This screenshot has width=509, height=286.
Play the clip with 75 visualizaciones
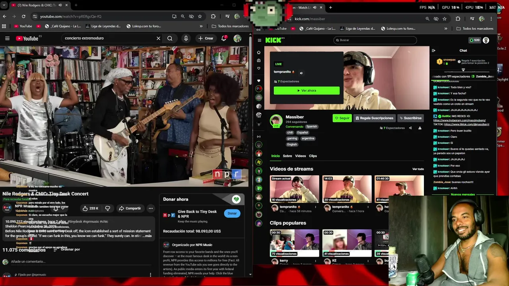click(294, 243)
